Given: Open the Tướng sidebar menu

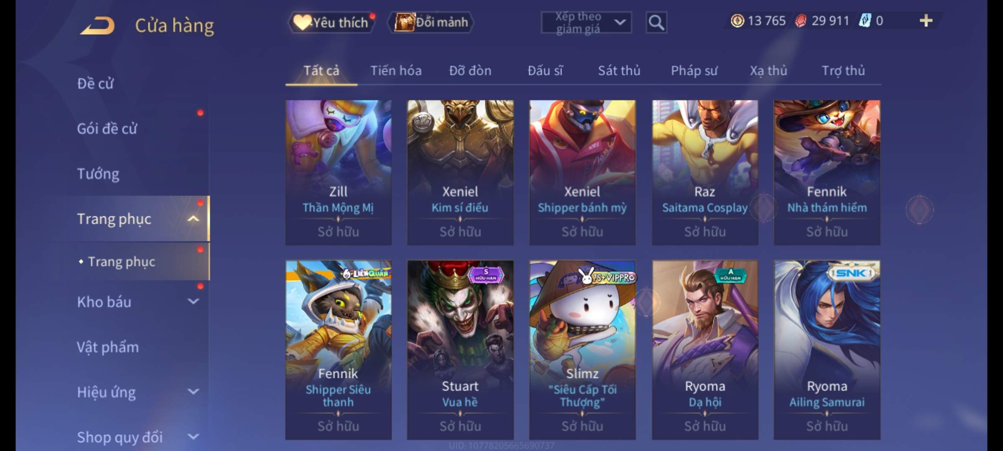Looking at the screenshot, I should (x=98, y=174).
